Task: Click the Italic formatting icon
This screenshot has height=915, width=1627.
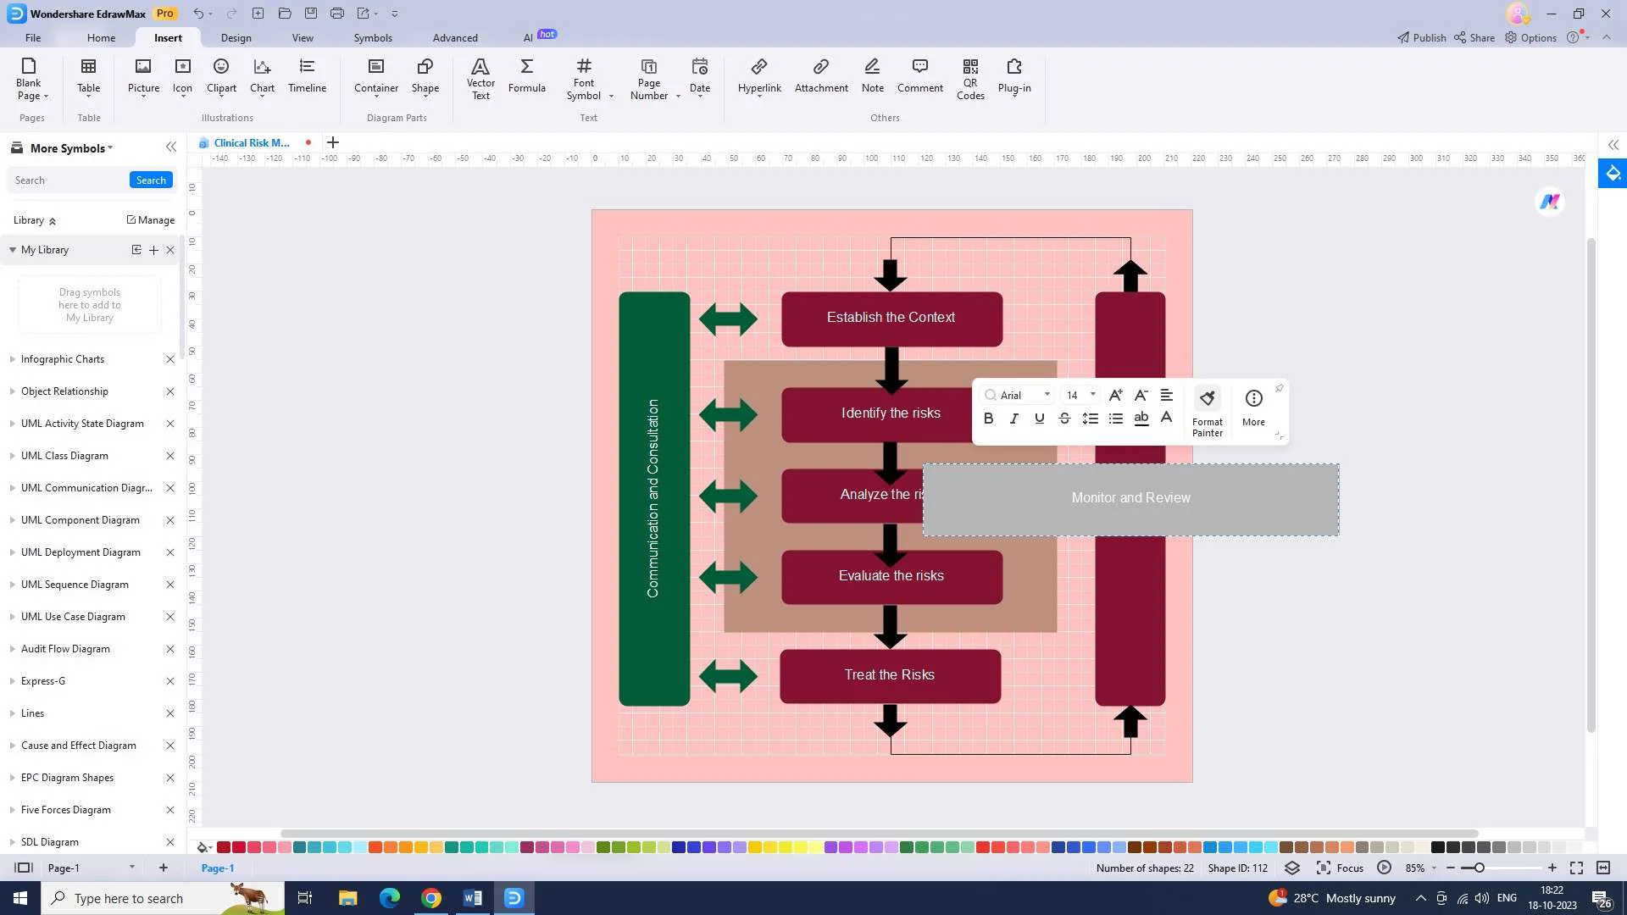Action: coord(1014,418)
